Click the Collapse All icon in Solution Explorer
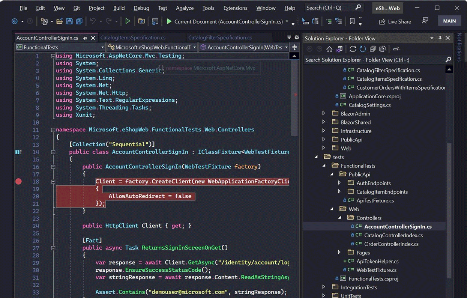The image size is (467, 298). tap(372, 49)
